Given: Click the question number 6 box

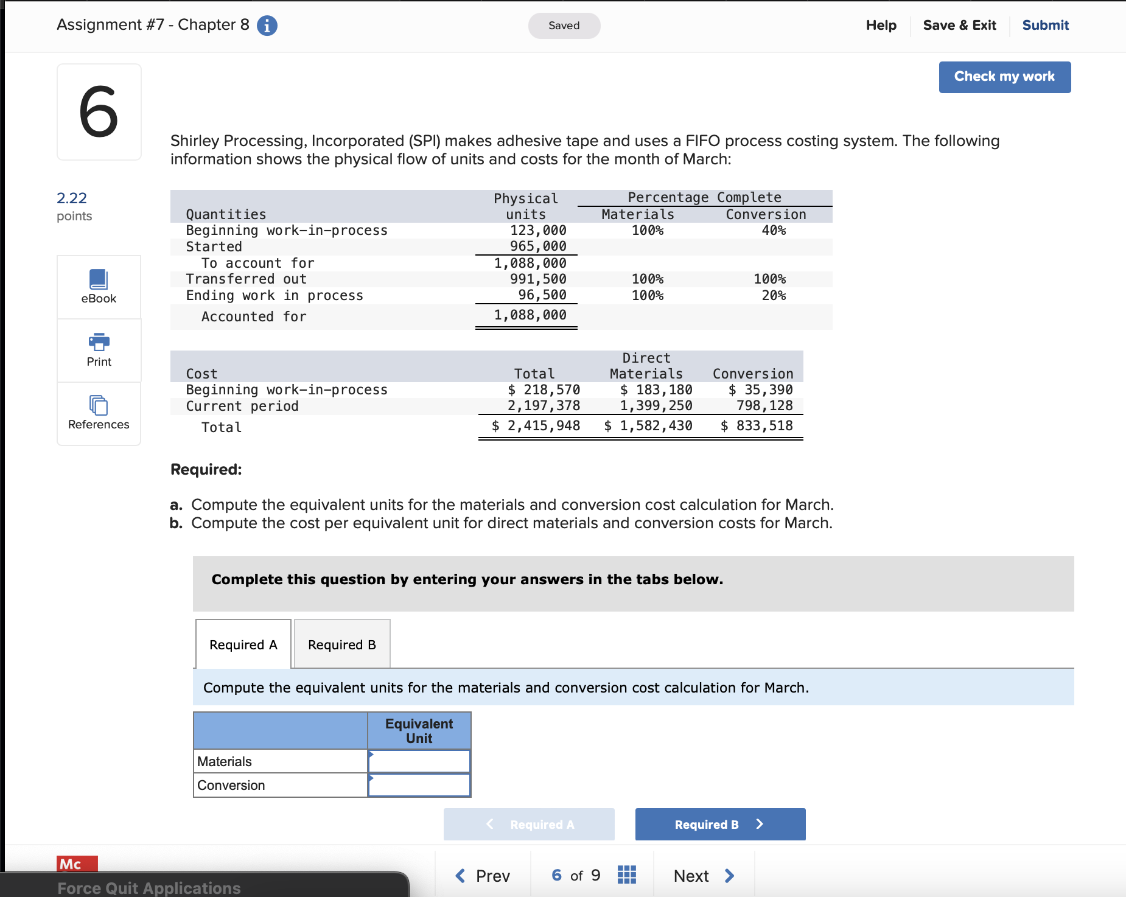Looking at the screenshot, I should click(99, 112).
